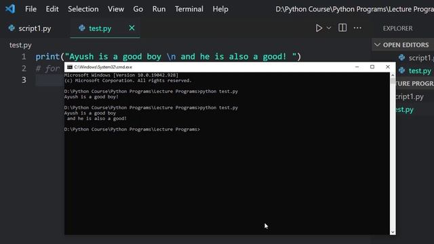Viewport: 434px width, 244px height.
Task: Click the cmd scrollbar down arrow
Action: (393, 232)
